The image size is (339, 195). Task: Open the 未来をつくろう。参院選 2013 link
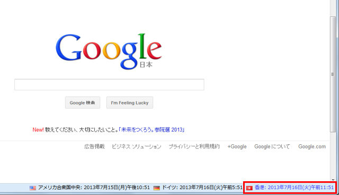pyautogui.click(x=151, y=129)
